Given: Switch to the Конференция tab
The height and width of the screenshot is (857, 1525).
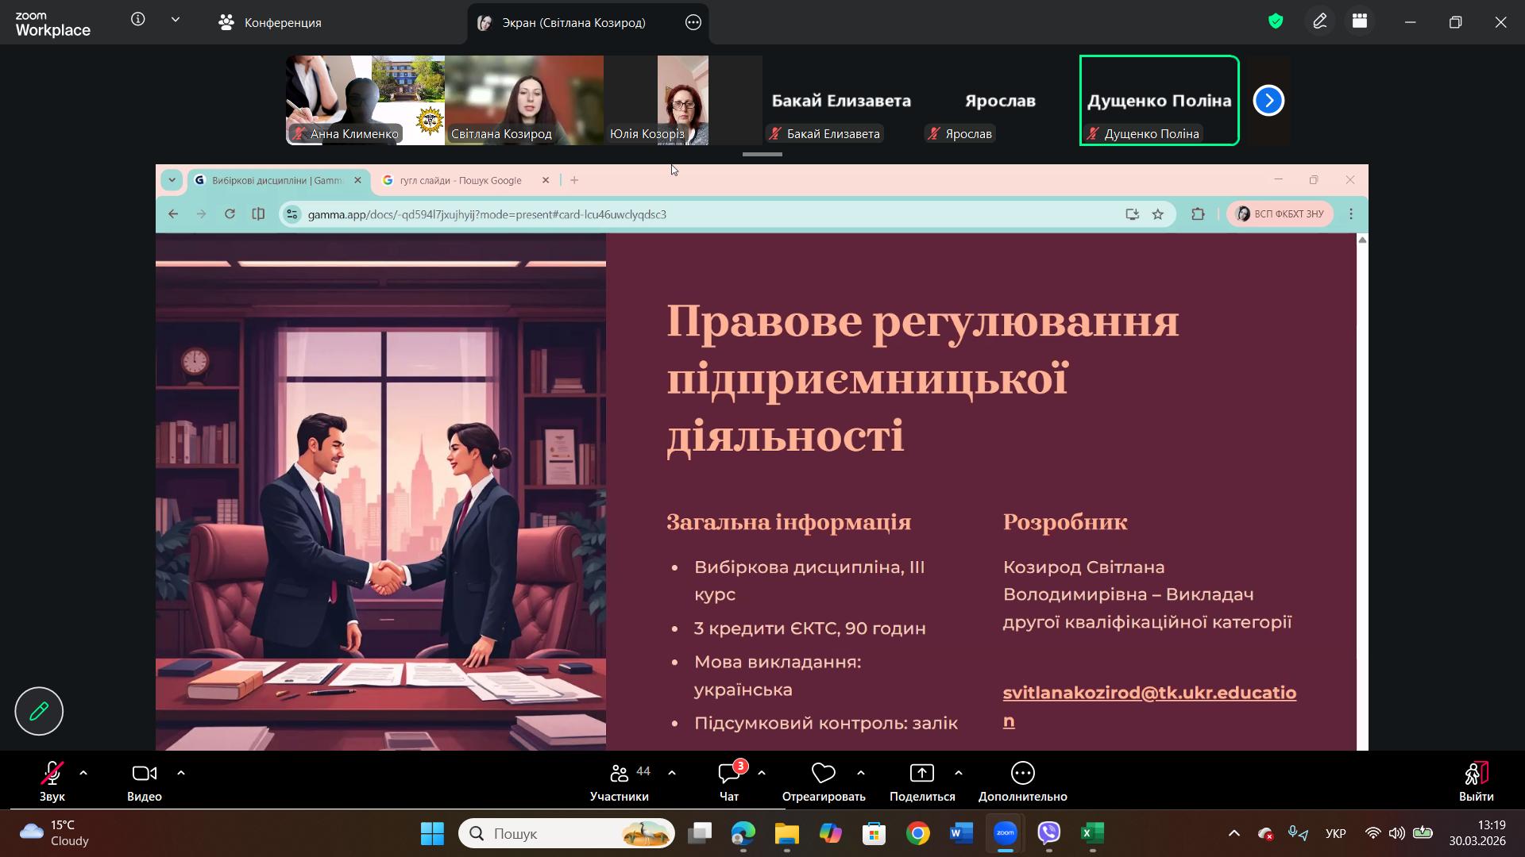Looking at the screenshot, I should (x=270, y=23).
